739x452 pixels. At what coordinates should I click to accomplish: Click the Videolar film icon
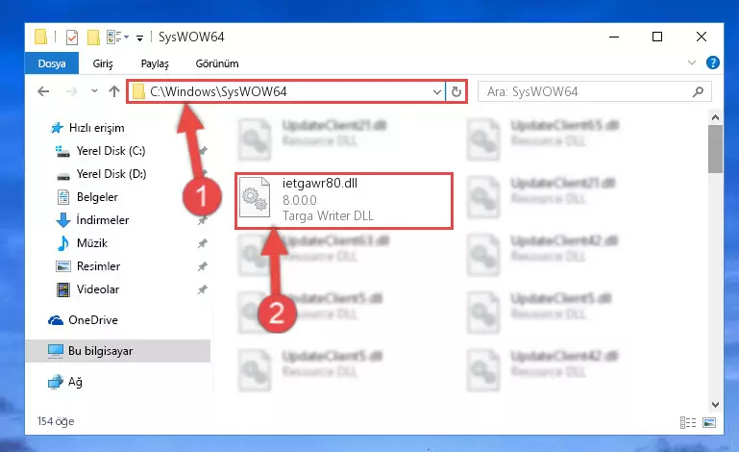pos(63,289)
